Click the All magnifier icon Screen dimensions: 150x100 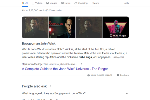[x=23, y=3]
